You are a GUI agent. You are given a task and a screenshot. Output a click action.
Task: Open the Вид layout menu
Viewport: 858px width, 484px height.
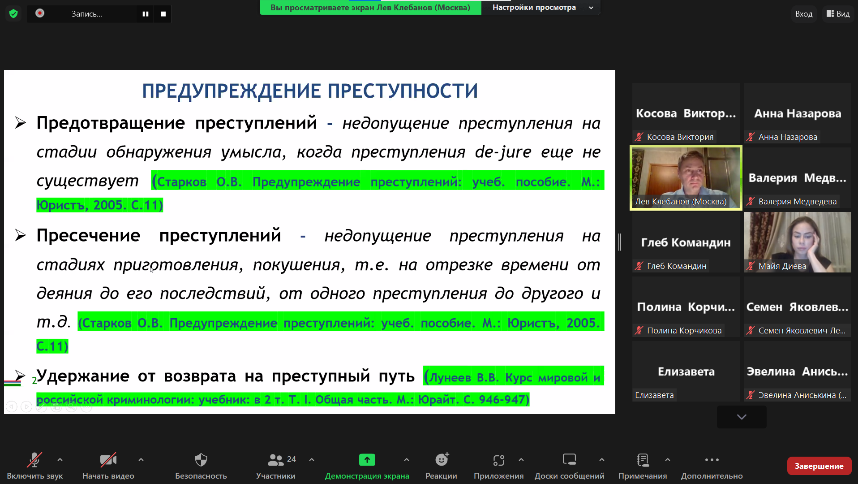[x=838, y=14]
